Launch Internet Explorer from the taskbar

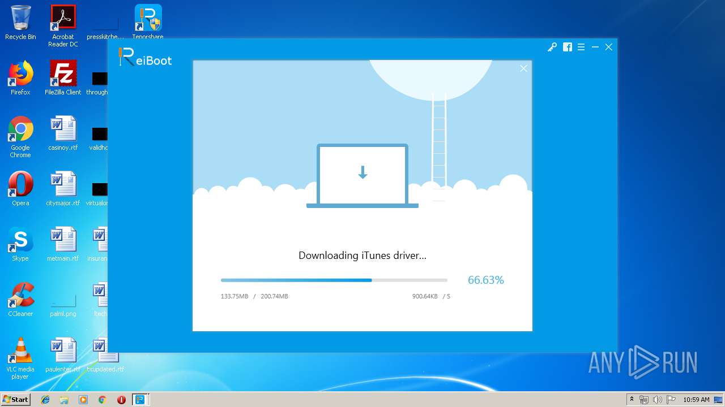coord(45,400)
